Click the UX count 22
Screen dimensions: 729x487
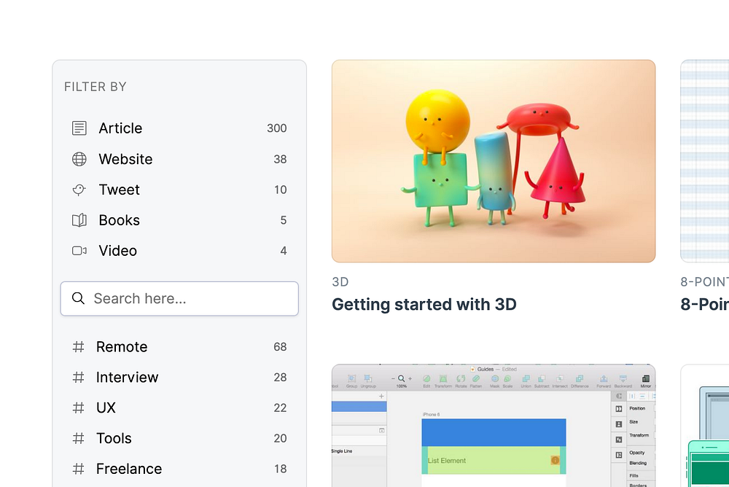click(x=280, y=408)
